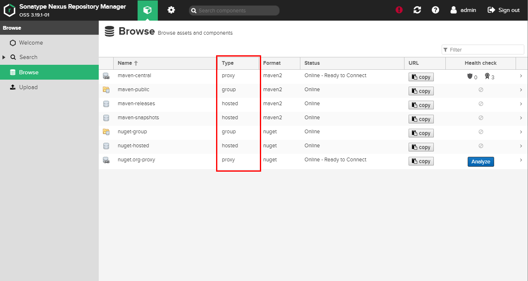Open the maven-public repository row
The height and width of the screenshot is (281, 528).
click(x=313, y=90)
